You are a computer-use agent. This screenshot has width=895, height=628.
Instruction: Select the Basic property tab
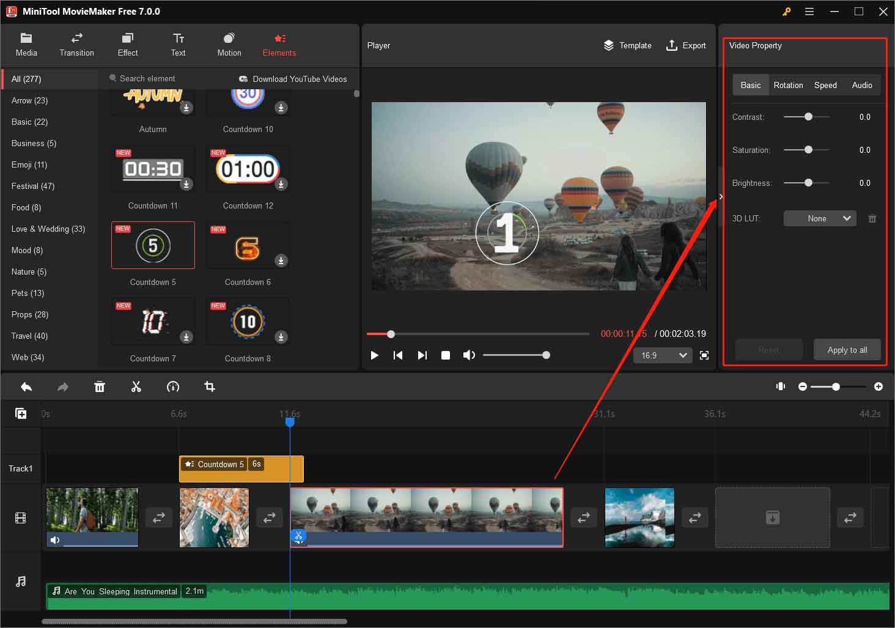pyautogui.click(x=751, y=85)
